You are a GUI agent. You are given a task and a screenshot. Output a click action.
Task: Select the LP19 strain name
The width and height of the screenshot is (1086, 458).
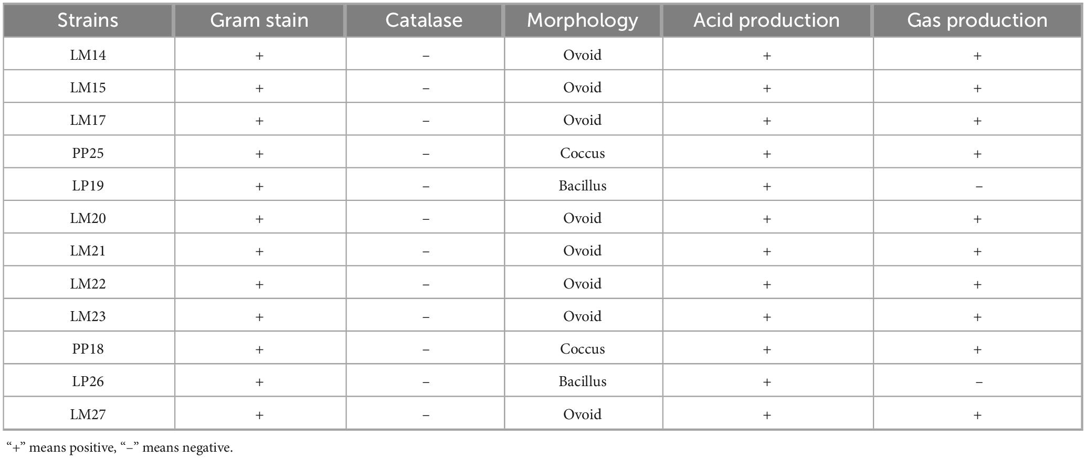(x=88, y=186)
